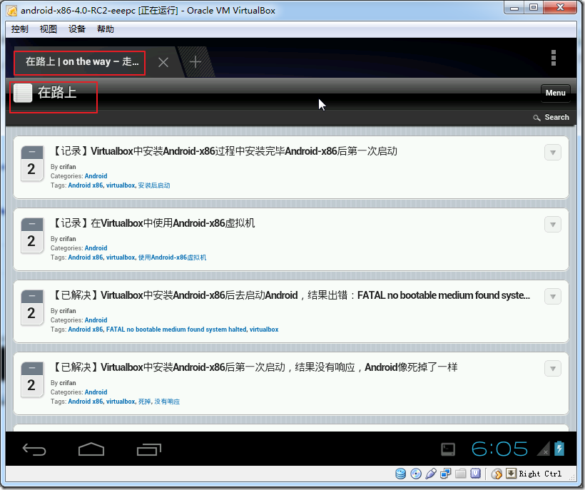Viewport: 585px width, 490px height.
Task: Click VirtualBox virtualization status icon
Action: point(475,474)
